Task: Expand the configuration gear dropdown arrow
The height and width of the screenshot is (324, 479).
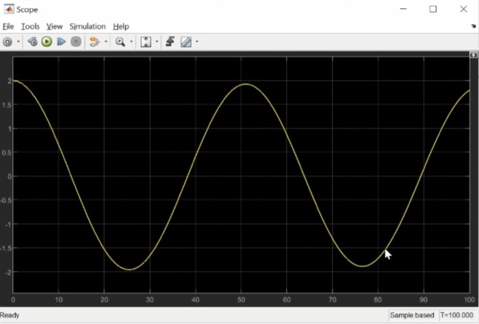Action: coord(18,42)
